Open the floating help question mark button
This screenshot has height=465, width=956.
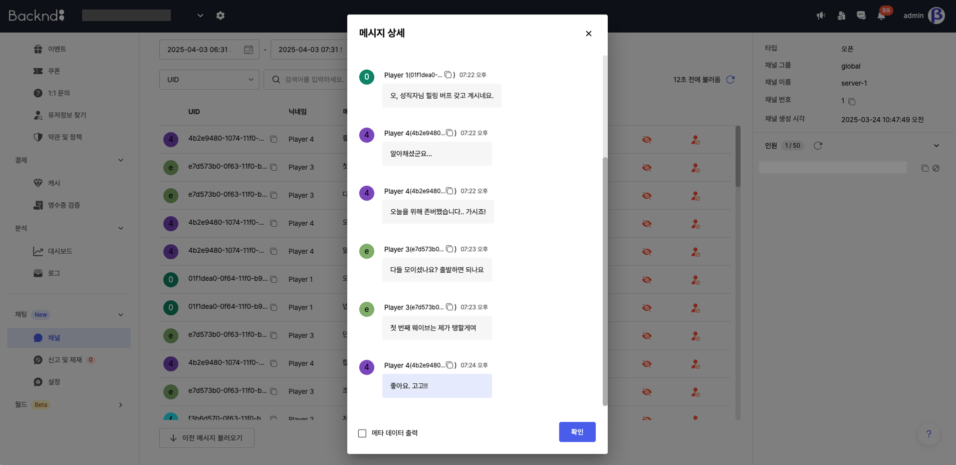tap(928, 434)
